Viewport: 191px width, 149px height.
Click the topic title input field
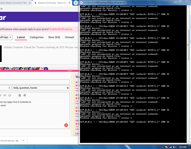[35, 82]
